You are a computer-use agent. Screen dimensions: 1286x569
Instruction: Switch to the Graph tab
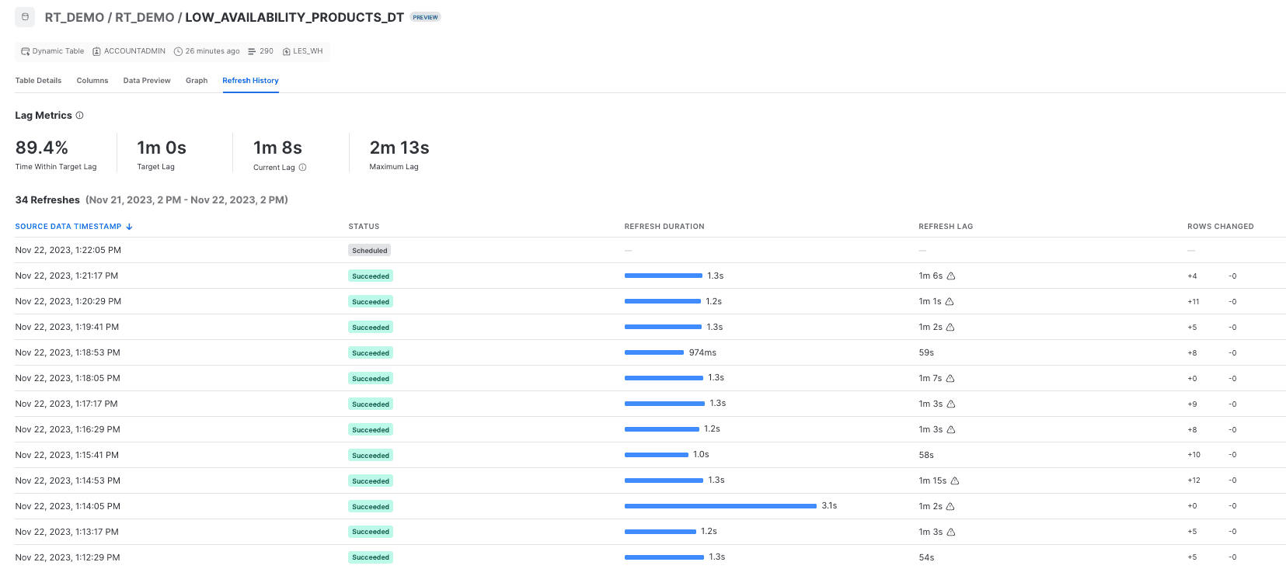(x=197, y=81)
